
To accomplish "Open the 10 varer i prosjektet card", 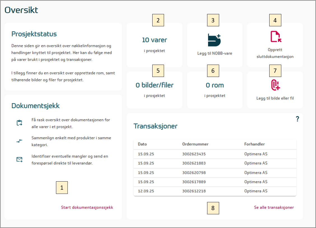I will (154, 45).
